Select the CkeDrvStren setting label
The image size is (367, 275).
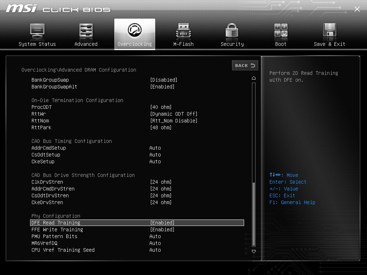tap(47, 202)
